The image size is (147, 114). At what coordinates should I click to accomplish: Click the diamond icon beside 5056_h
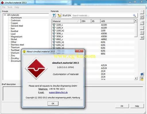54,36
